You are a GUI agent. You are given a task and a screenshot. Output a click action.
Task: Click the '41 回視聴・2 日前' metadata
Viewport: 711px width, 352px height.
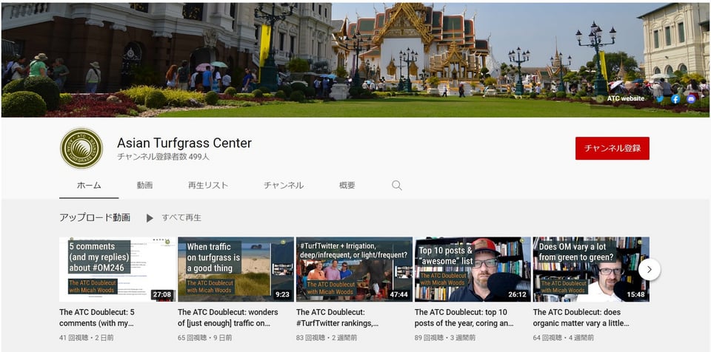tap(87, 338)
